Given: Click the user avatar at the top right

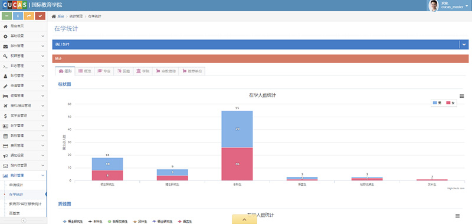Looking at the screenshot, I should click(x=434, y=5).
